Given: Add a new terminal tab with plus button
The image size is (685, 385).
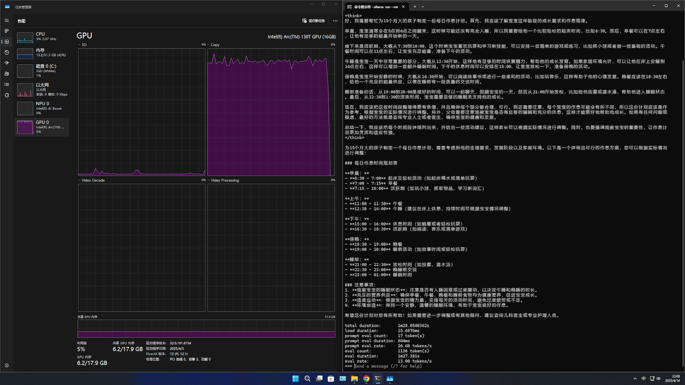Looking at the screenshot, I should (x=414, y=7).
